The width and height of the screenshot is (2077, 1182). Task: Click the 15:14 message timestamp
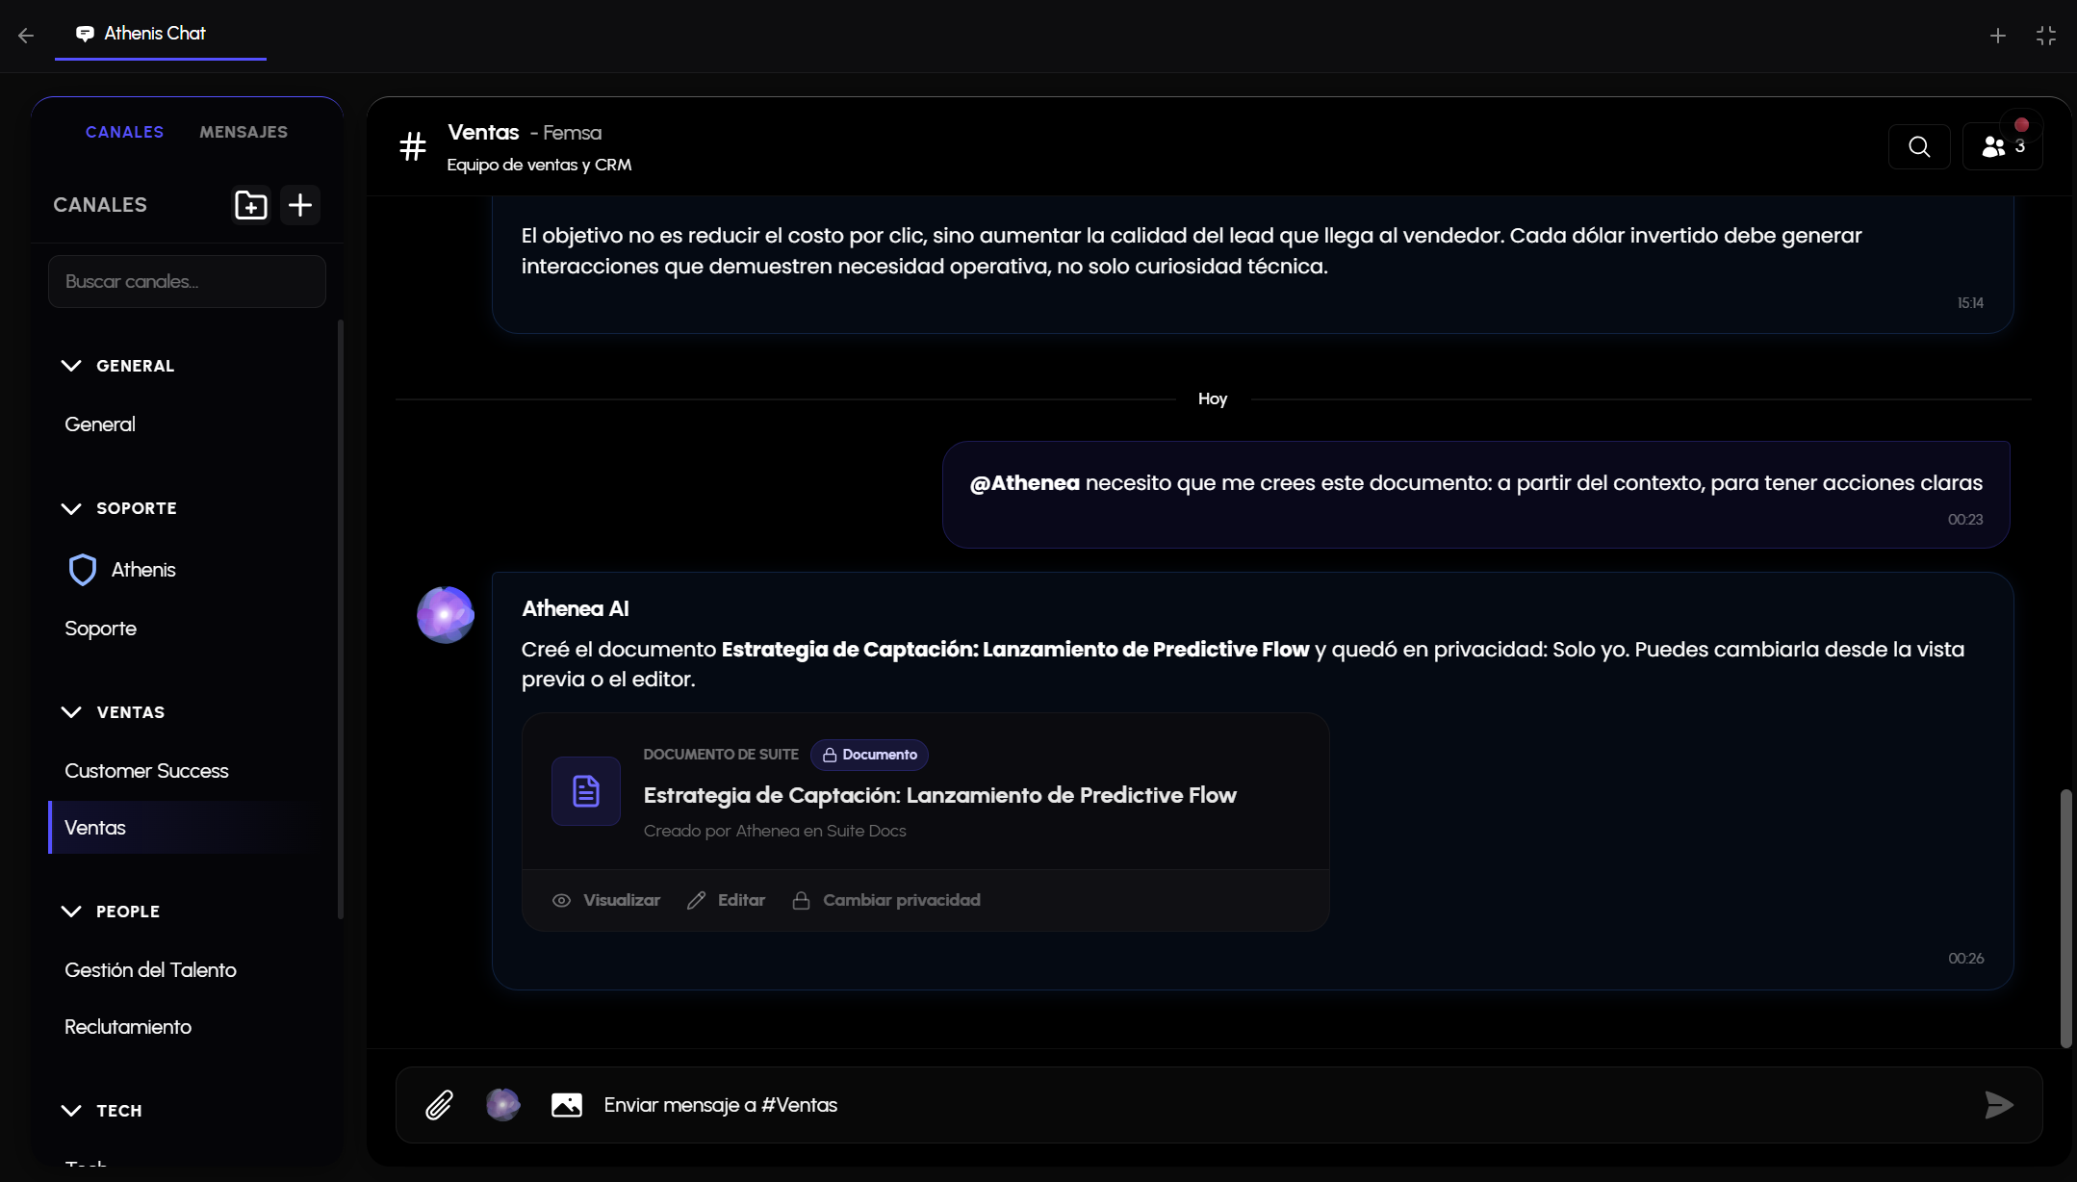(1970, 303)
